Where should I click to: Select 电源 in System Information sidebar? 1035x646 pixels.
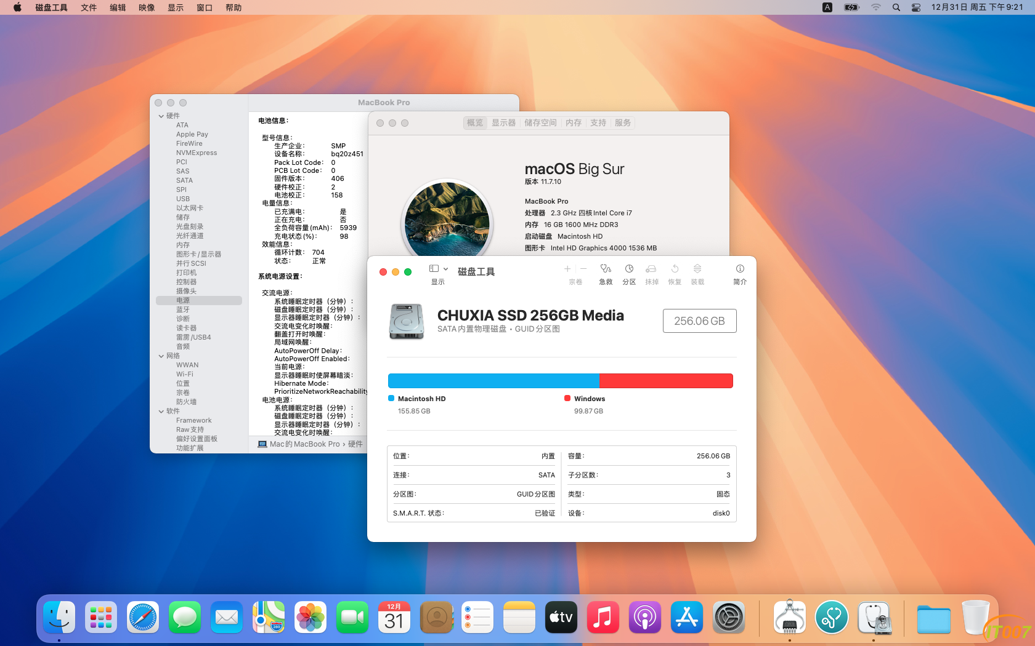click(x=198, y=300)
